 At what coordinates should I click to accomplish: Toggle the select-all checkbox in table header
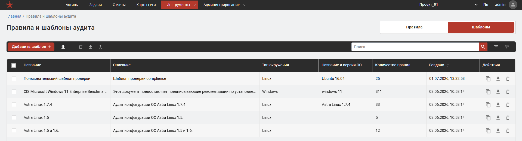(14, 65)
